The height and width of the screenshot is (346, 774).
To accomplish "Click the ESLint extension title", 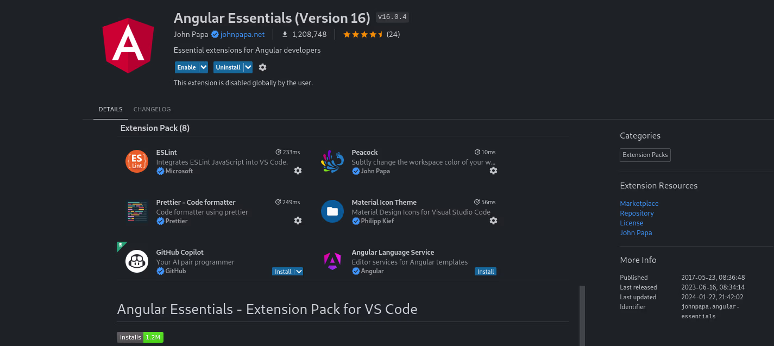I will (x=166, y=153).
